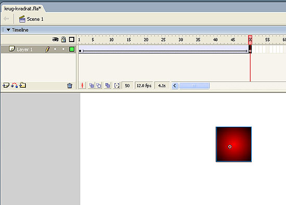Screen dimensions: 286x205
Task: Click the motion tween span in Layer 1
Action: [x=165, y=49]
